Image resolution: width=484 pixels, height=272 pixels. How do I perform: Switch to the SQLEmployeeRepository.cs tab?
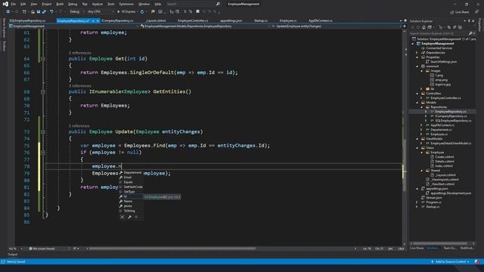click(x=27, y=20)
